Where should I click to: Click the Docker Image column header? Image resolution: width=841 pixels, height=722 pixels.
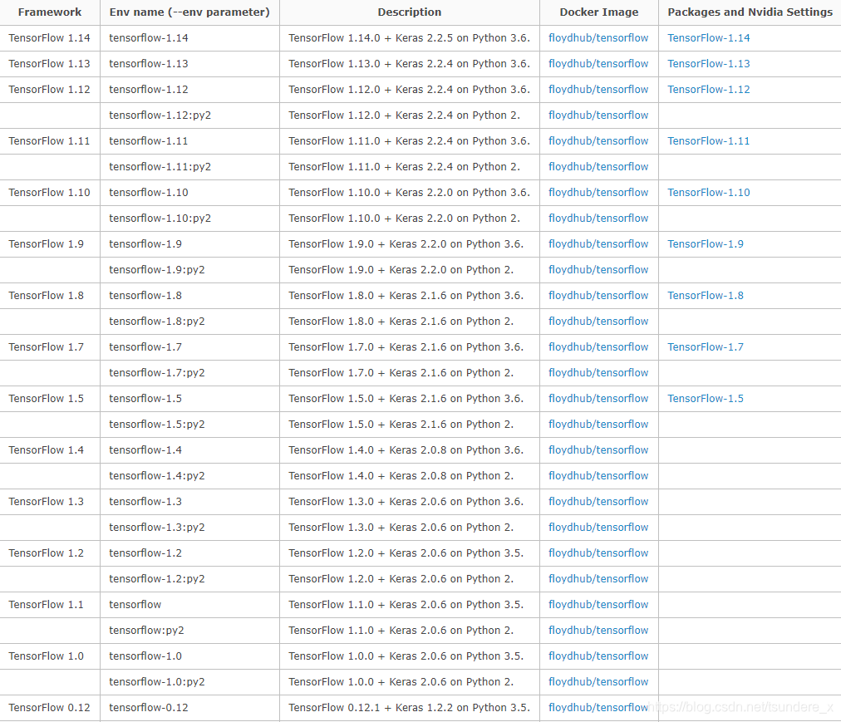coord(598,12)
